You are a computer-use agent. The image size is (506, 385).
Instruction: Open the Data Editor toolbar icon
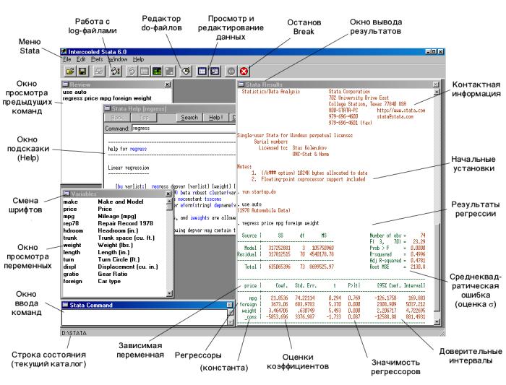pyautogui.click(x=202, y=72)
